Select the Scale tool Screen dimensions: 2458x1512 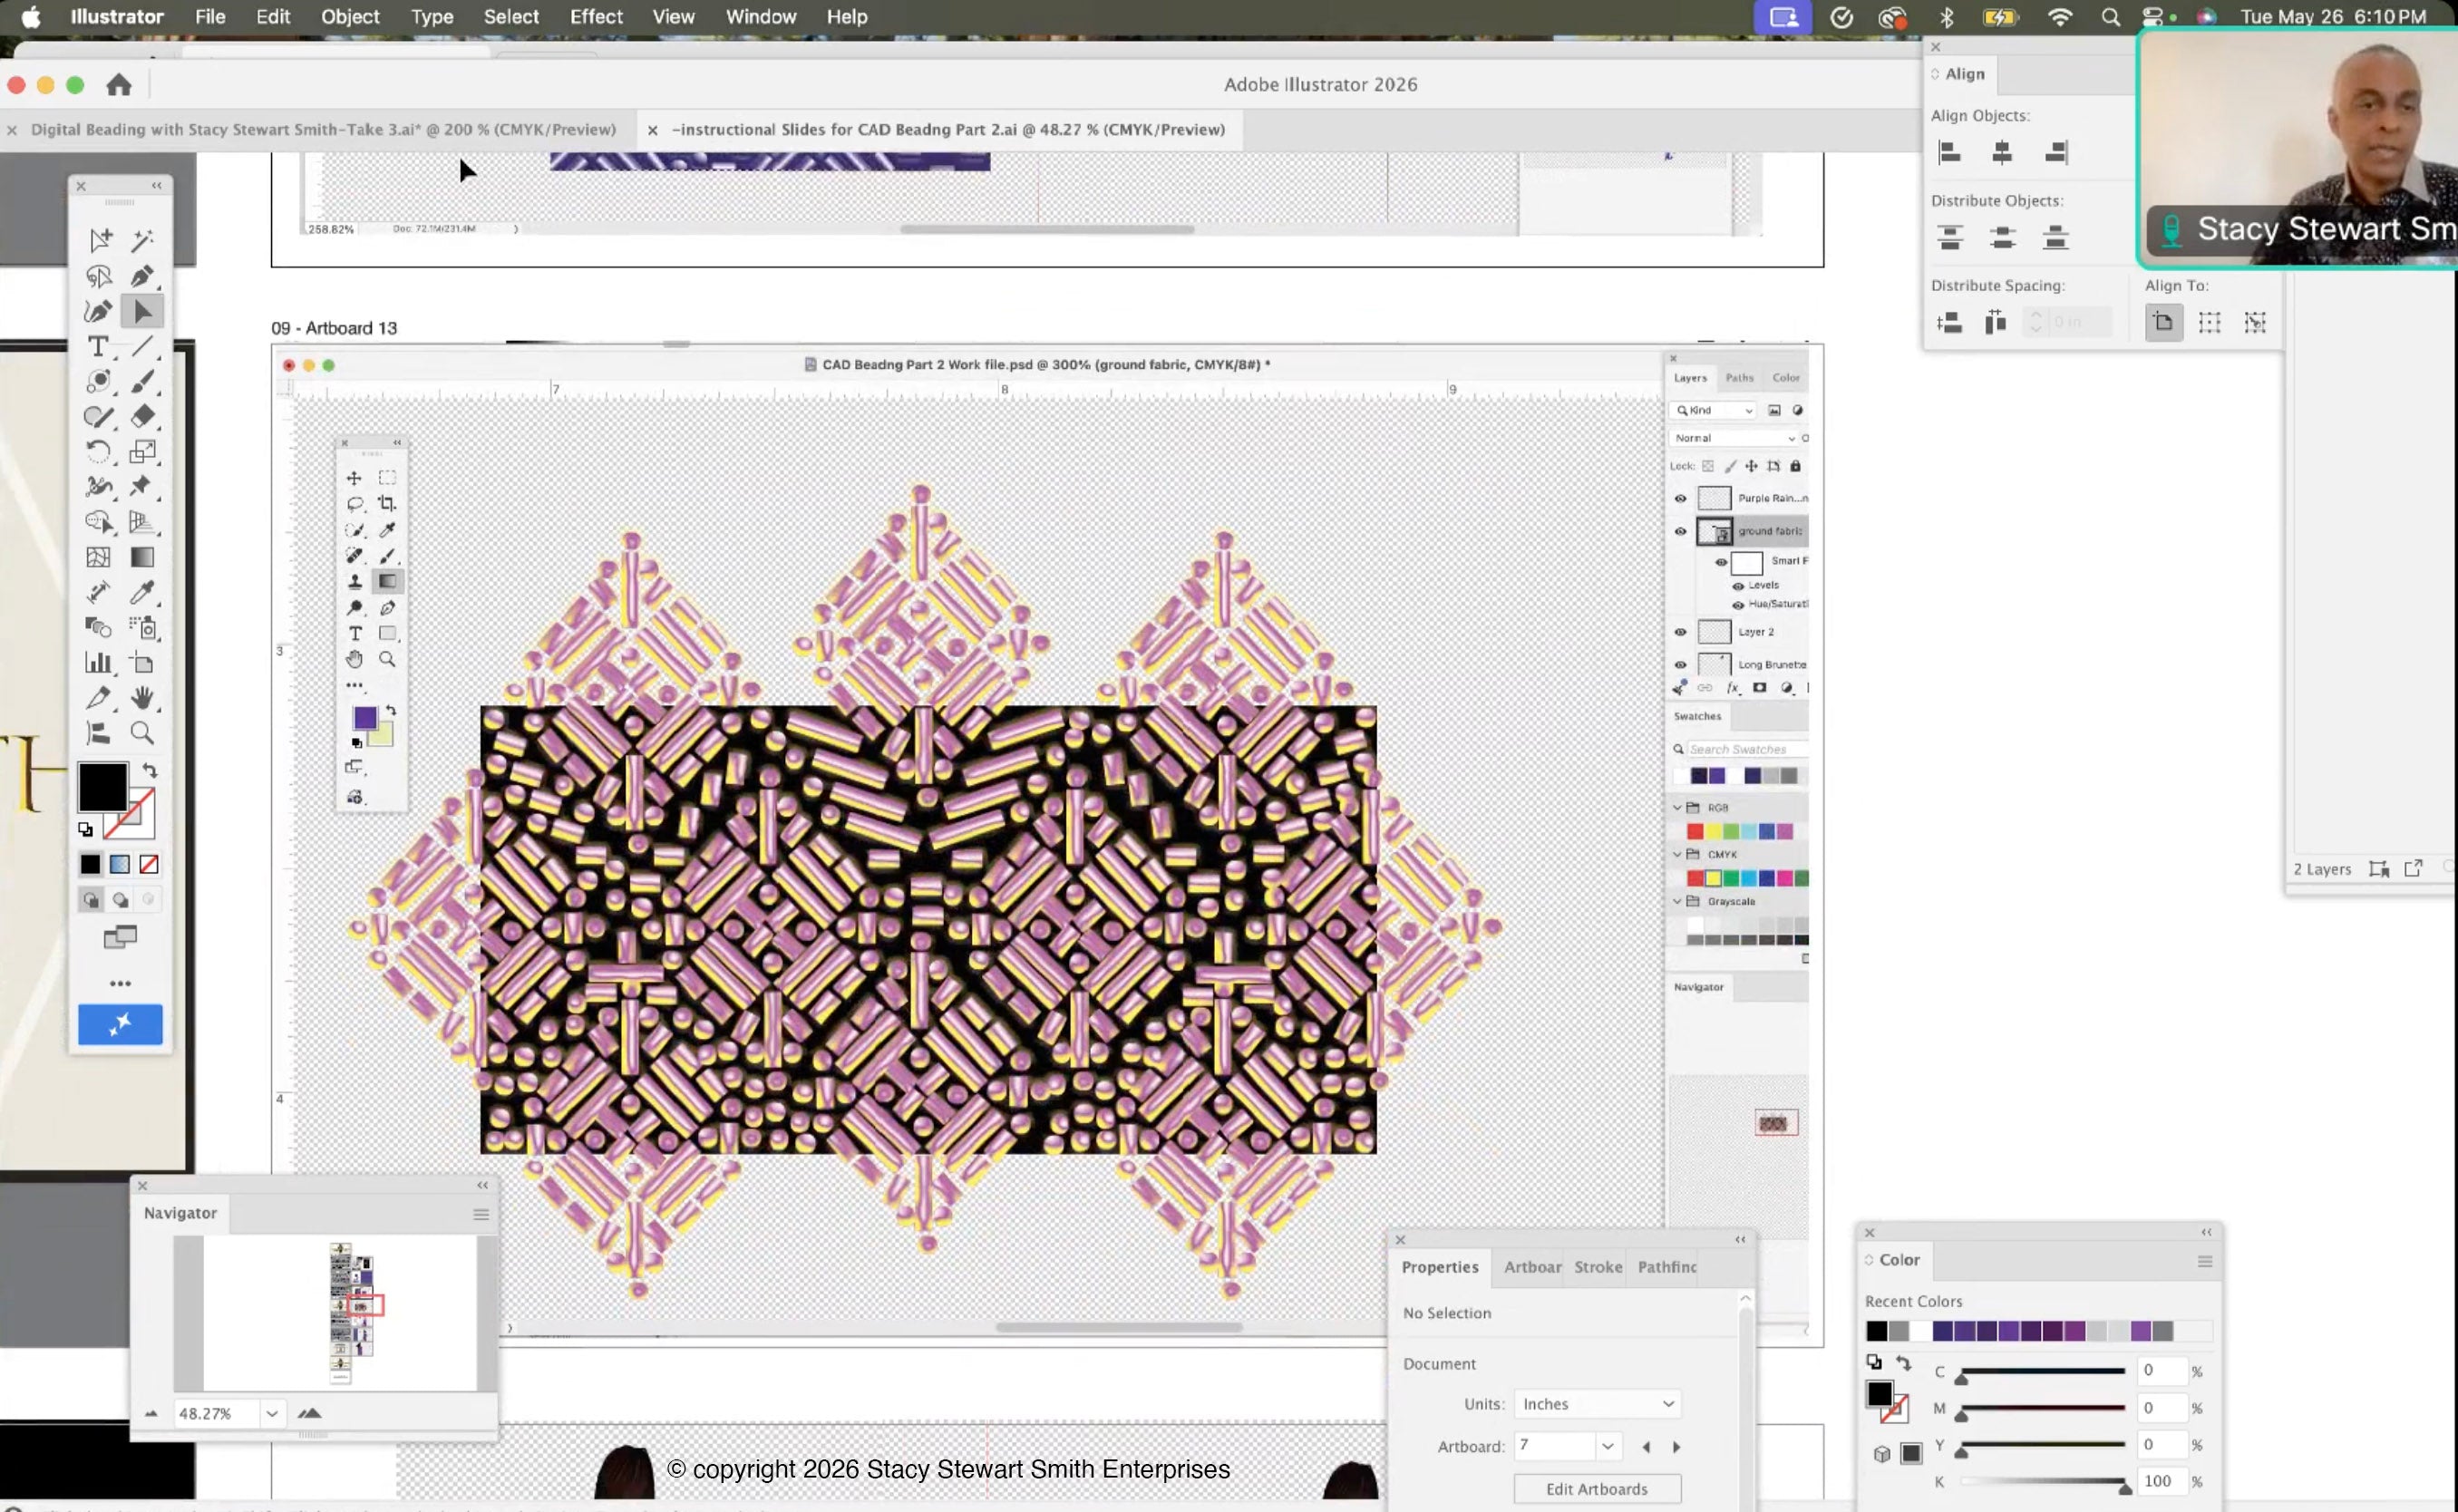143,452
